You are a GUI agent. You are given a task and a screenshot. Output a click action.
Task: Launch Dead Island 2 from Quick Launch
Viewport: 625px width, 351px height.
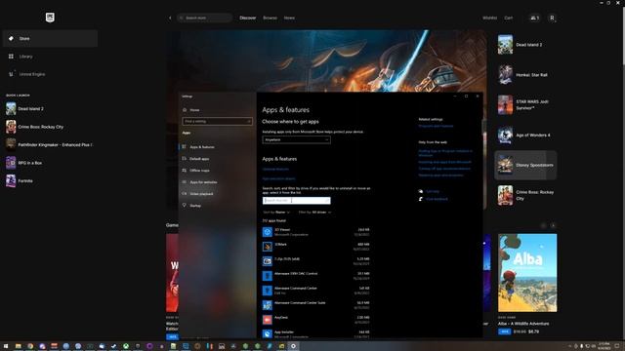(50, 108)
